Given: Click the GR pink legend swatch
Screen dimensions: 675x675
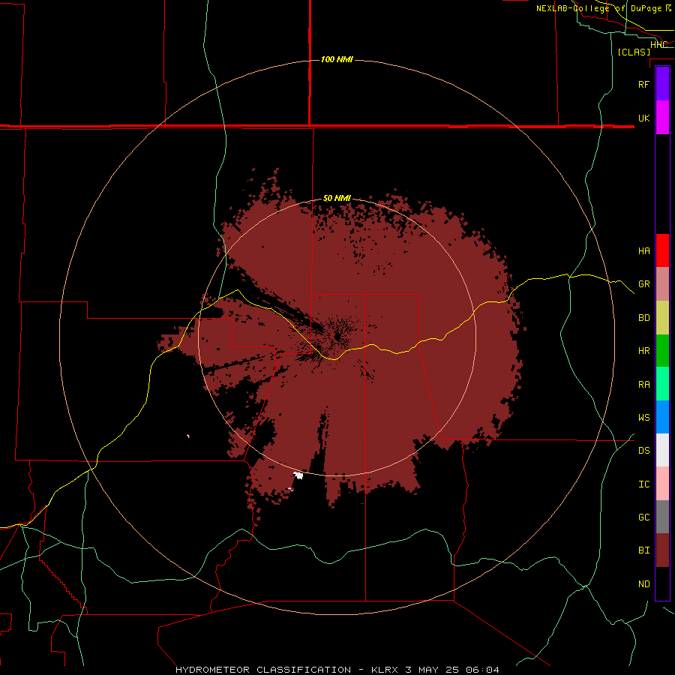Looking at the screenshot, I should 662,284.
